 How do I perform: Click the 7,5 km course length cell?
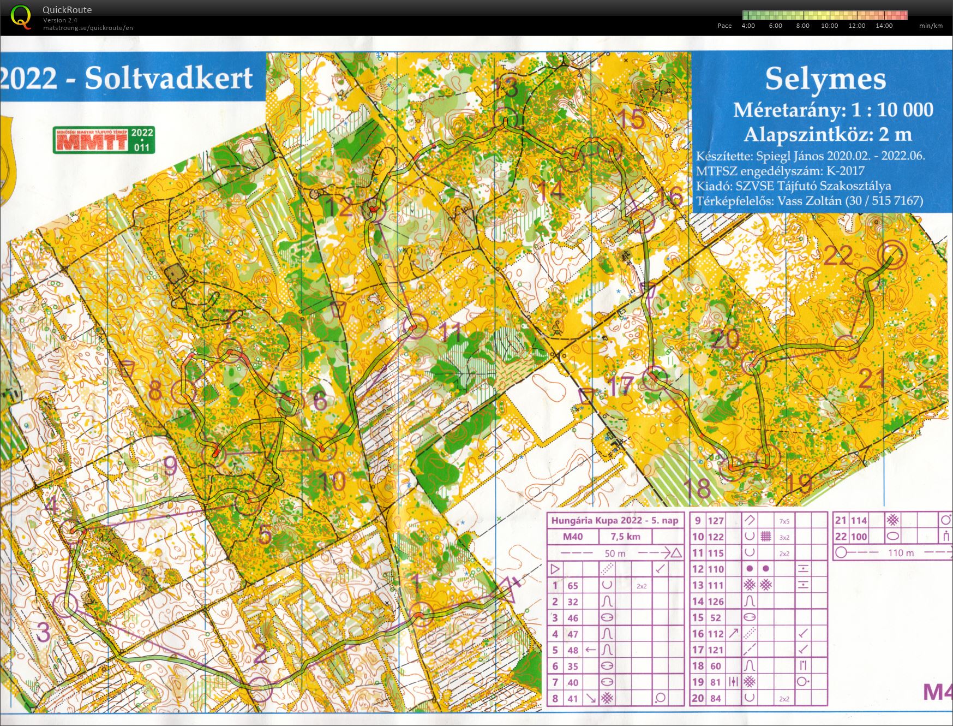(x=625, y=537)
